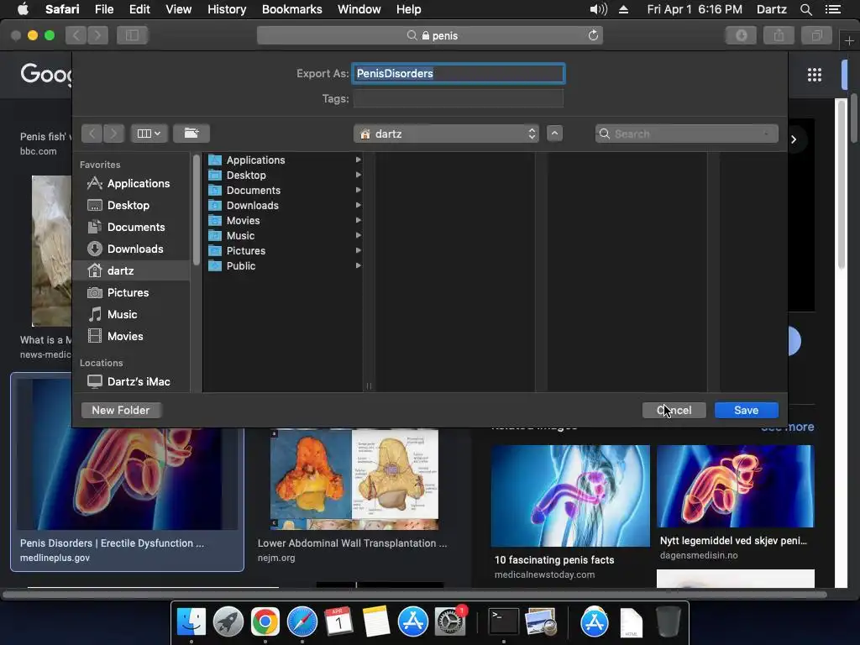The width and height of the screenshot is (860, 645).
Task: Open new tab with plus button
Action: click(x=849, y=40)
